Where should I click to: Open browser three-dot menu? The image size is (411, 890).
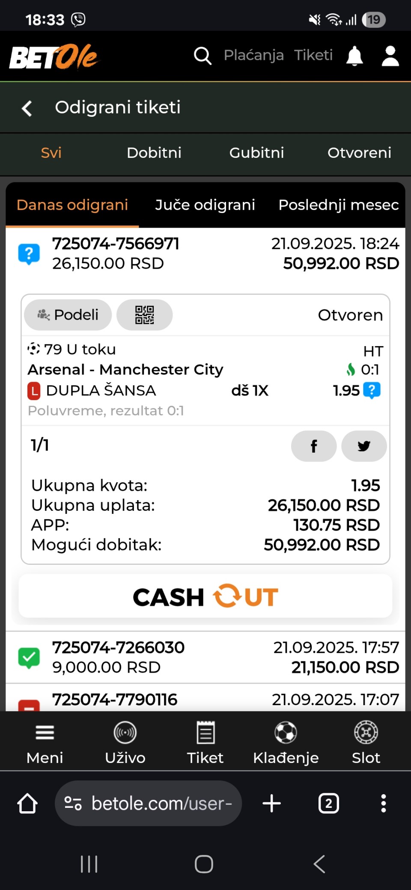[383, 804]
